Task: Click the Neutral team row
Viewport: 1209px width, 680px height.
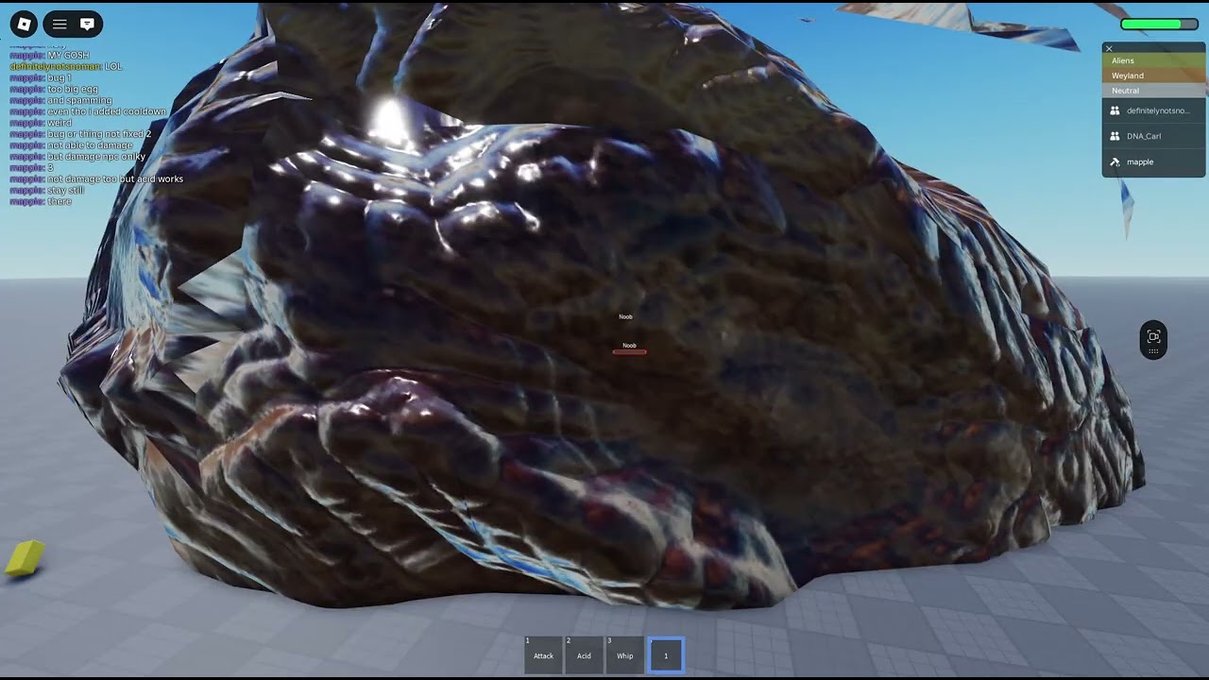Action: 1153,91
